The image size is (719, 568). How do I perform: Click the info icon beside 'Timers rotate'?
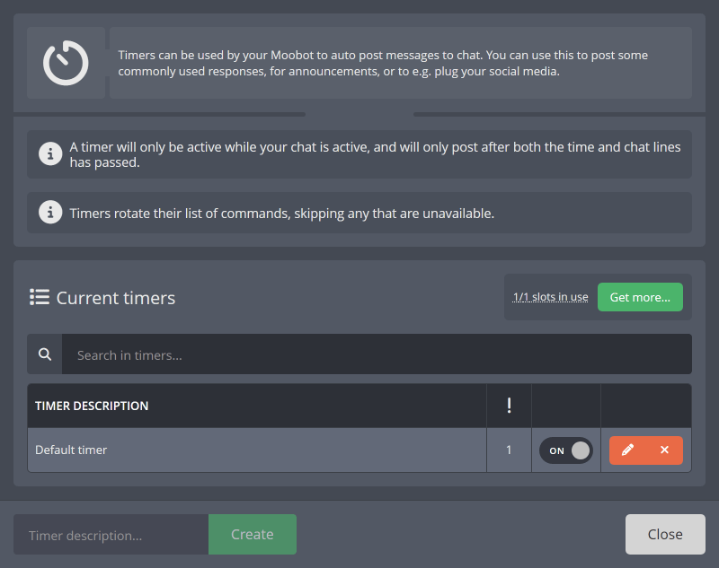pos(50,213)
